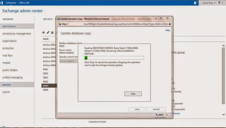Select Archive-DB06 row
226x128 pixels.
[x=49, y=65]
